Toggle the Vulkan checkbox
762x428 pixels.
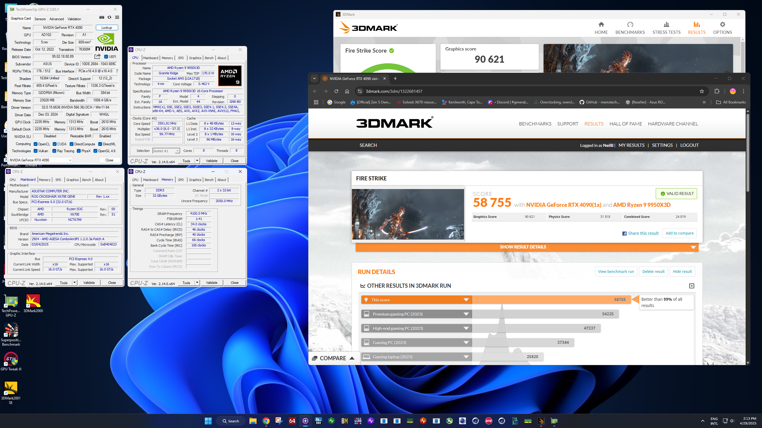pos(35,151)
